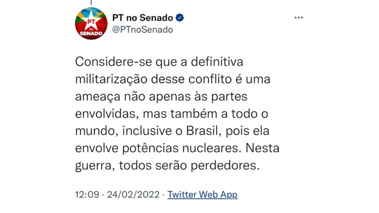Screen dimensions: 379x213
Task: Click the 24/02/2022 date
Action: tap(133, 195)
